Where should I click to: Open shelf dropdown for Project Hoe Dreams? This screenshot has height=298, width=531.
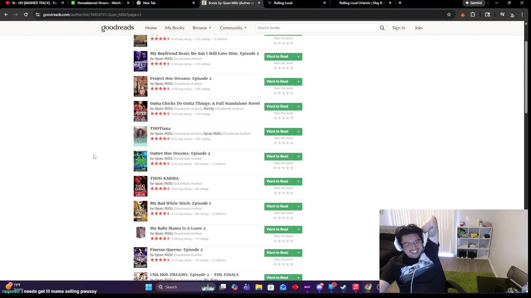click(x=298, y=82)
